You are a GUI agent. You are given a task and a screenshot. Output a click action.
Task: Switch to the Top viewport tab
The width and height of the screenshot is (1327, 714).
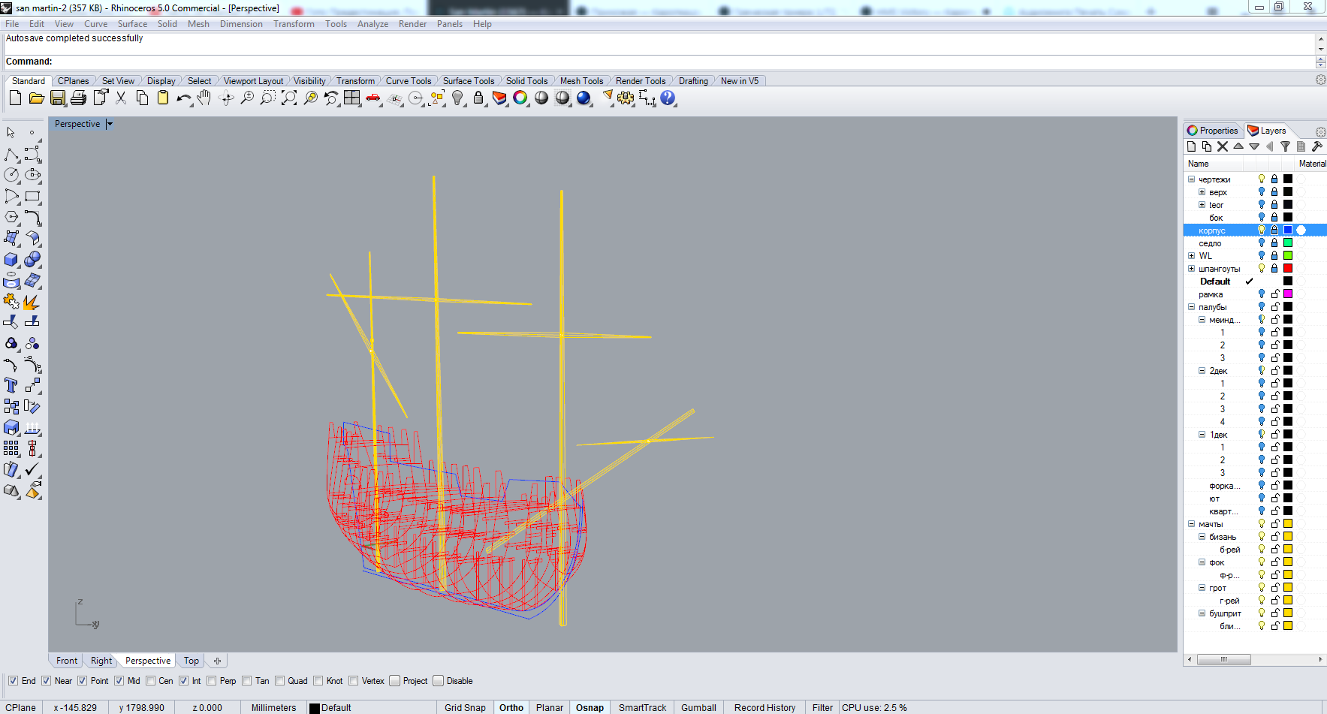(x=192, y=661)
